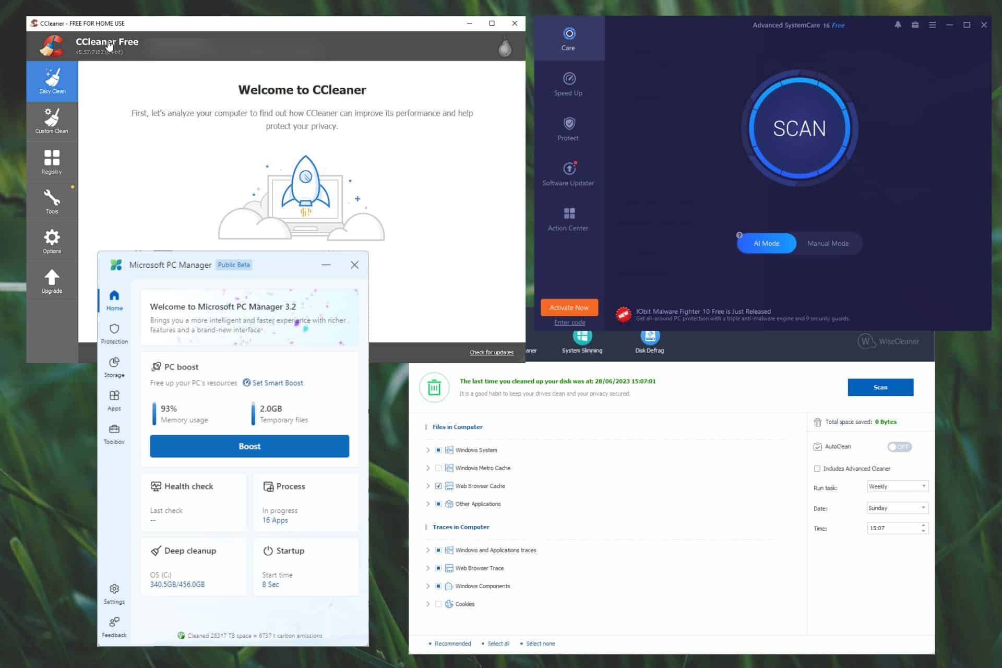Screen dimensions: 1002x668
Task: Click the blue Scan button in Wise Cleaner
Action: 880,387
